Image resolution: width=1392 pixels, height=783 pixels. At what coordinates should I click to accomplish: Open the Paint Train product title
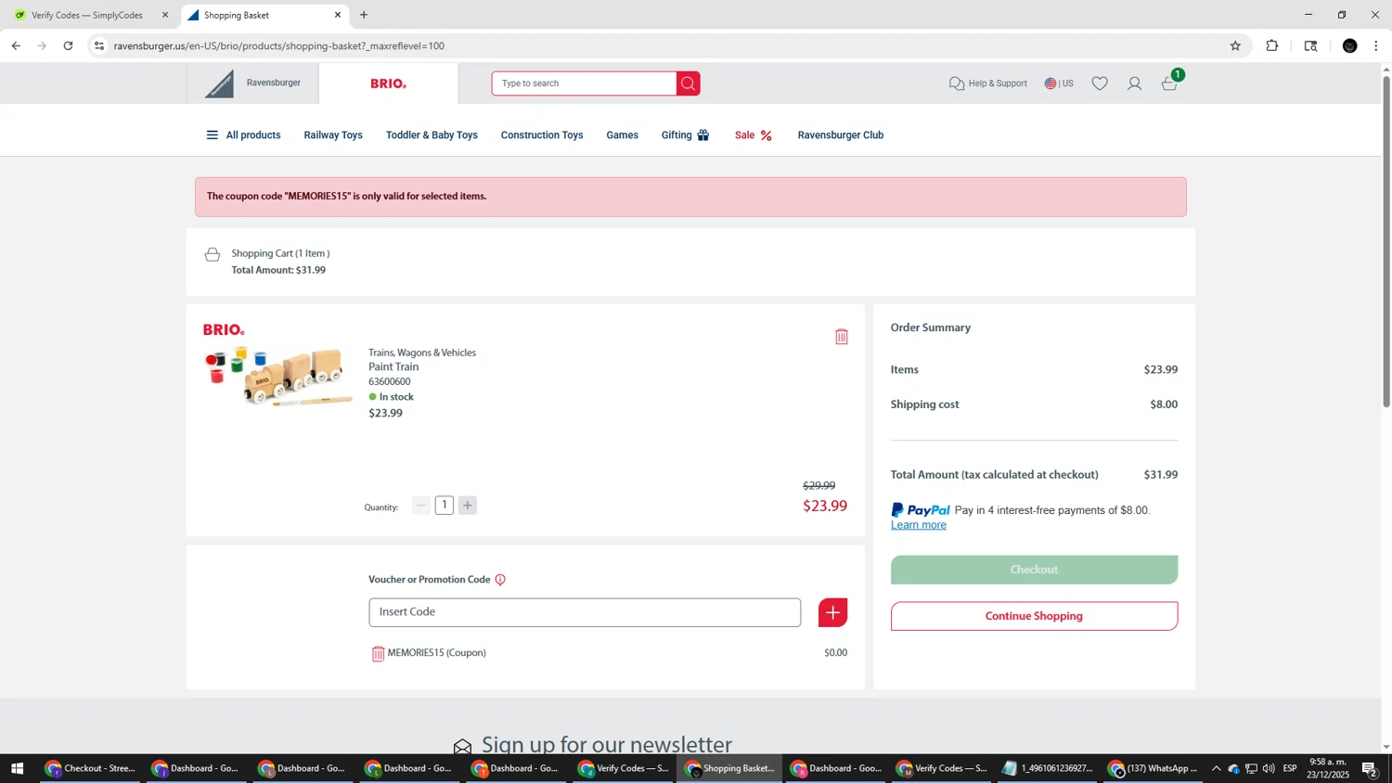click(x=393, y=366)
